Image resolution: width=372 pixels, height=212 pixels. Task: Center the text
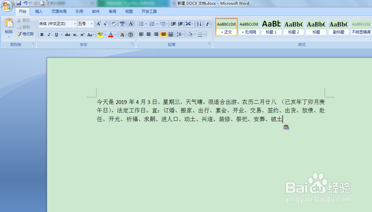pos(148,34)
